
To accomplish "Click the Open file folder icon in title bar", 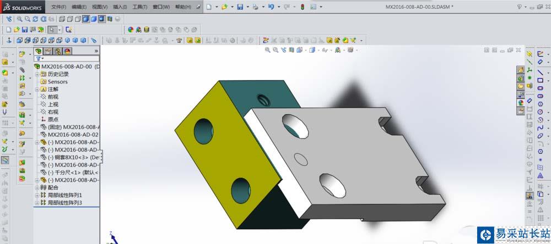I will (224, 7).
